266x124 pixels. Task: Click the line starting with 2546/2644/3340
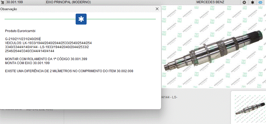coord(29,51)
